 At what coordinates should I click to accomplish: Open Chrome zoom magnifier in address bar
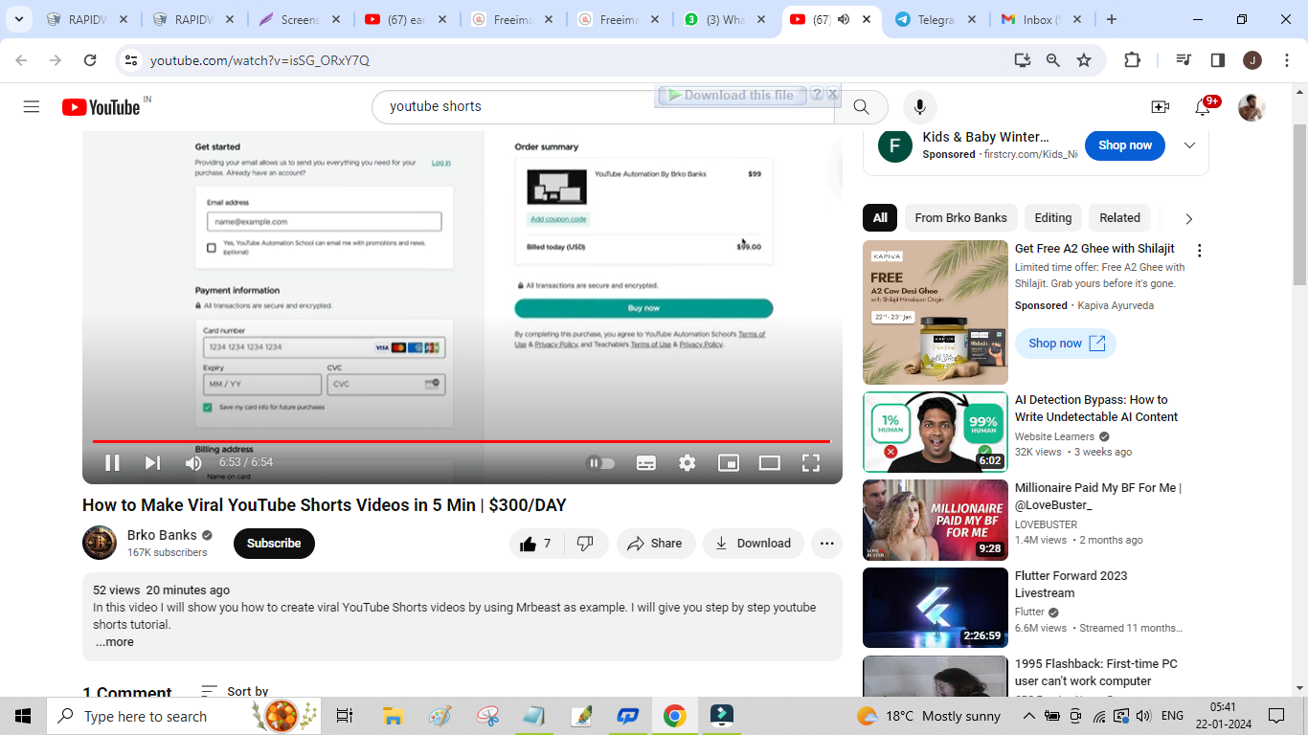1053,60
